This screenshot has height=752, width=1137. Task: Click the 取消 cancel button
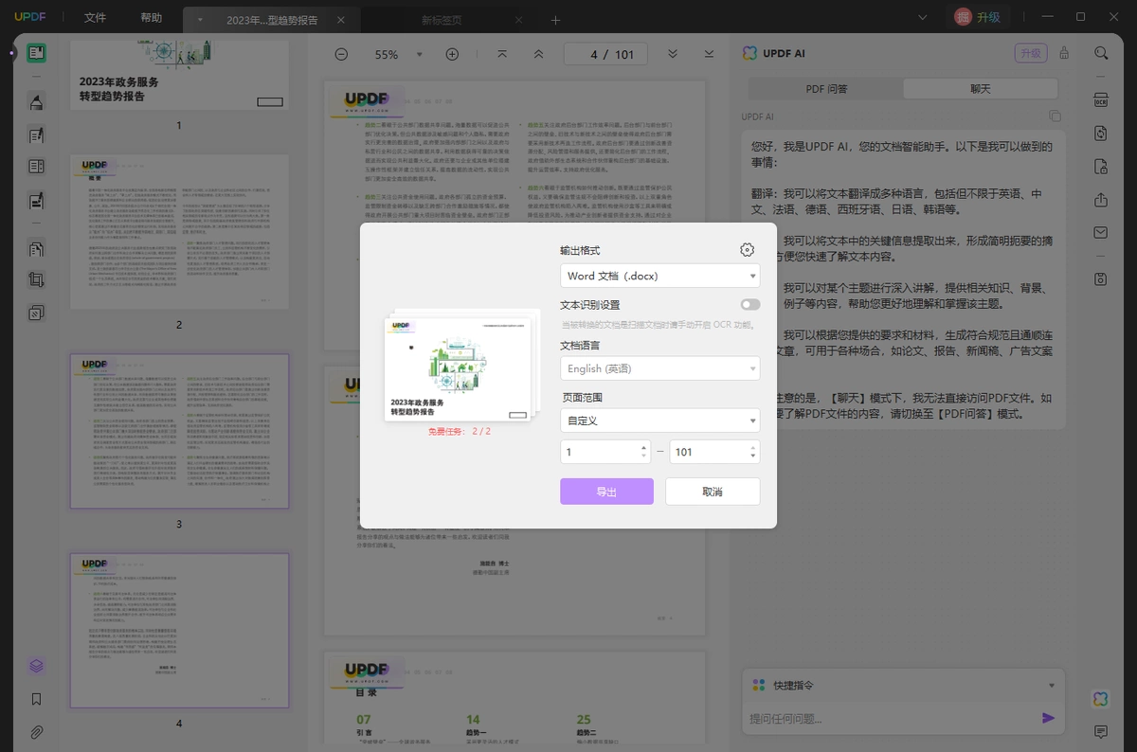[713, 492]
